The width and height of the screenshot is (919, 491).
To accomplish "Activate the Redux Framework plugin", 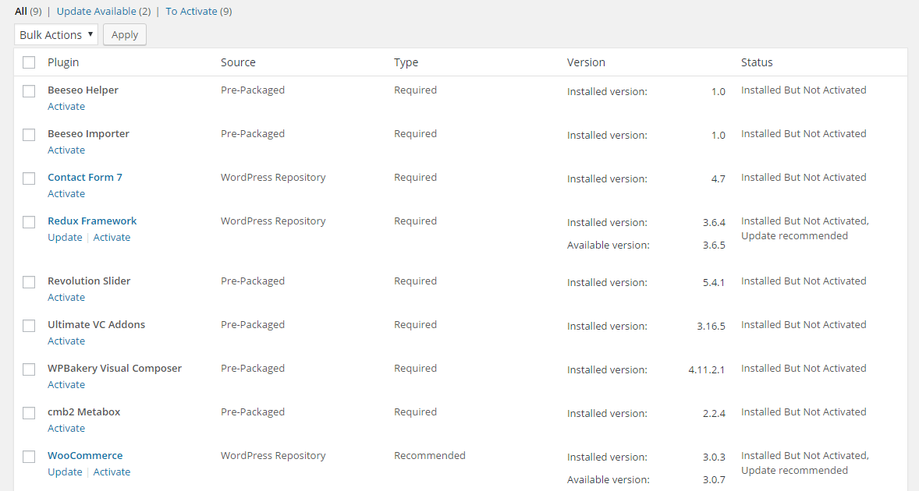I will point(112,238).
